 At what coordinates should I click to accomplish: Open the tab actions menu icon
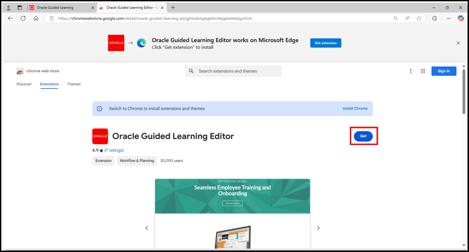pos(20,8)
